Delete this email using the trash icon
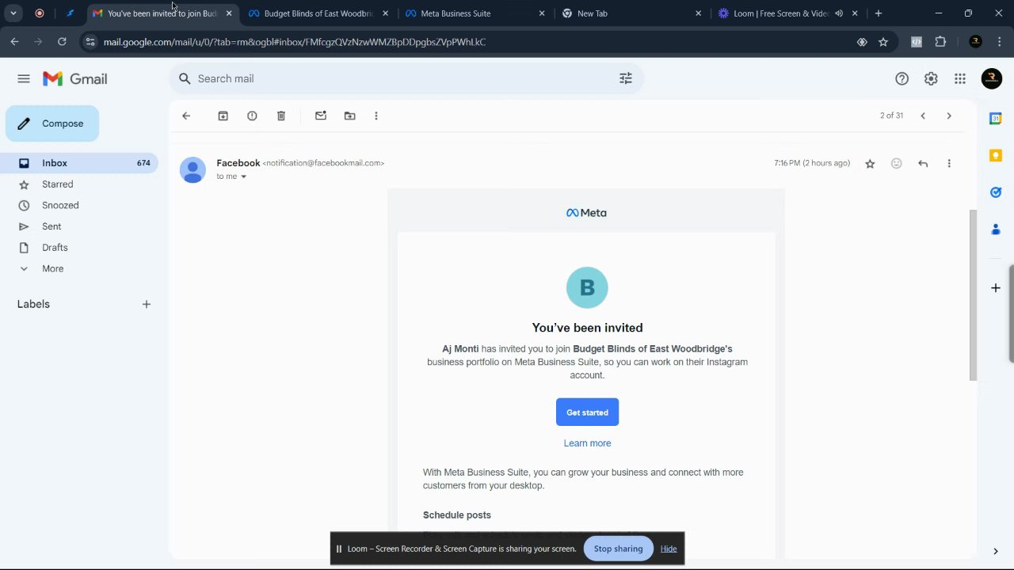This screenshot has height=570, width=1014. click(281, 116)
